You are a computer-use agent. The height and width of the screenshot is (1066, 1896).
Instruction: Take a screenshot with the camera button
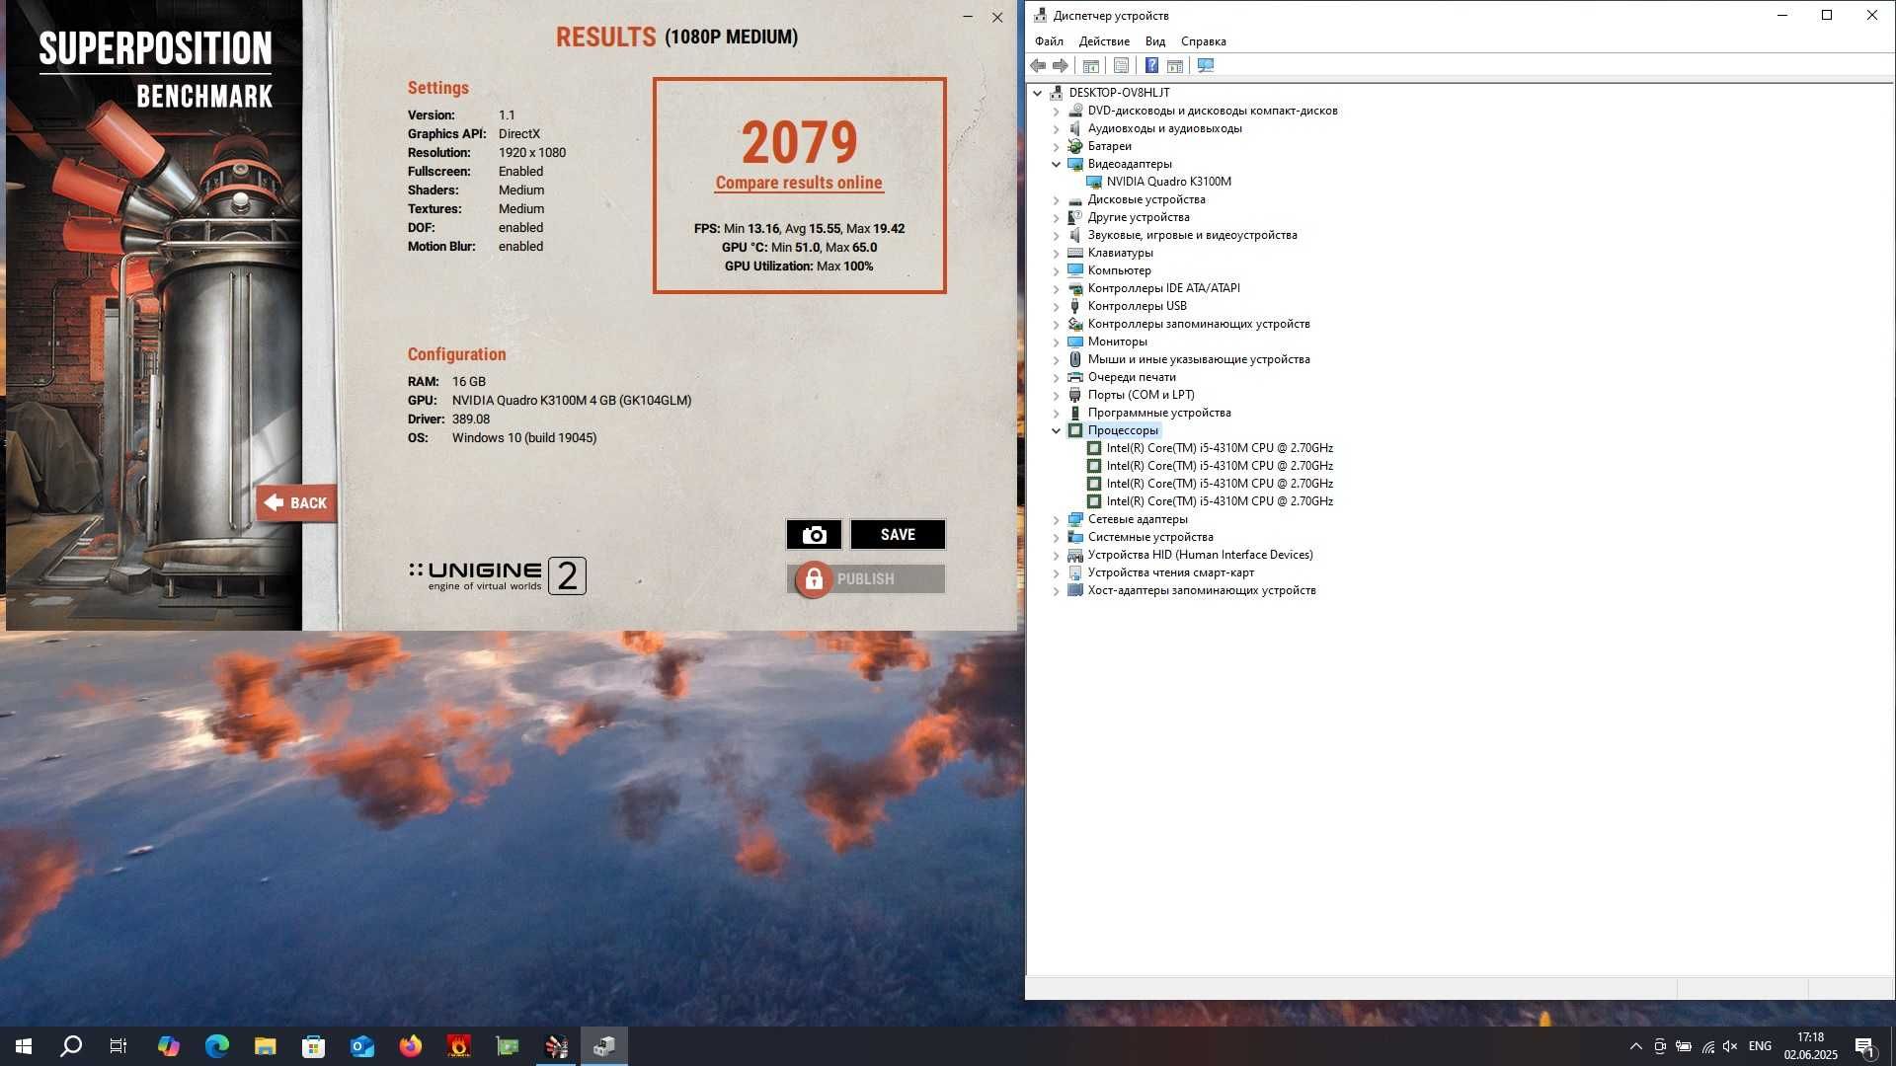pyautogui.click(x=814, y=534)
